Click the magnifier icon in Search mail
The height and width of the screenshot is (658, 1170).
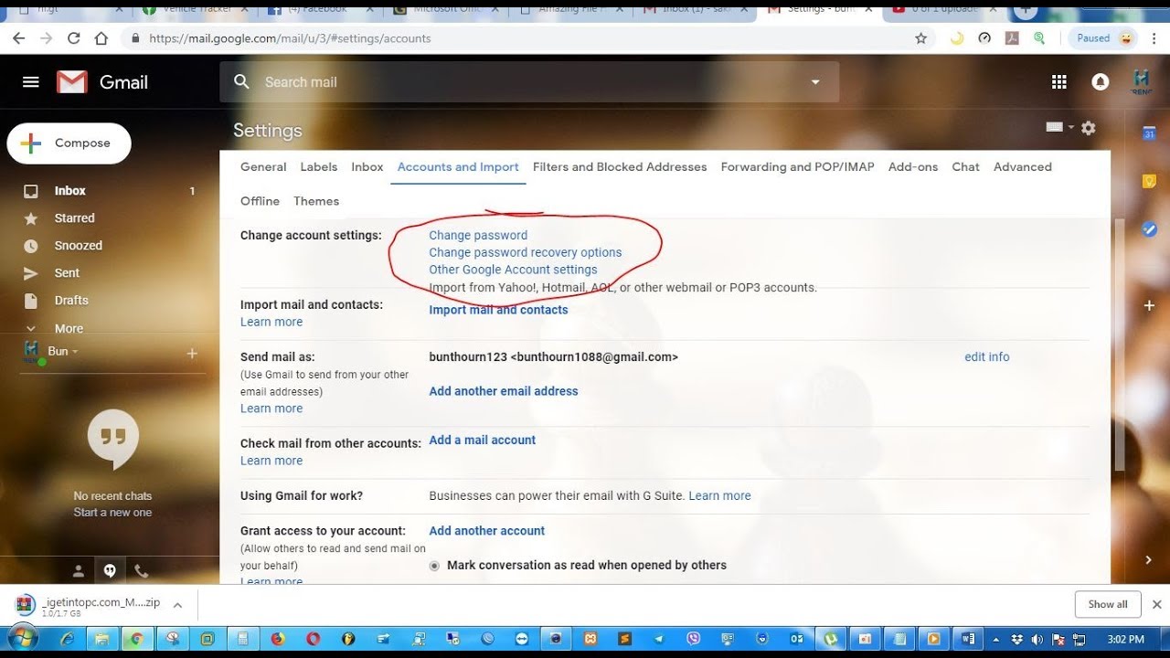click(x=241, y=82)
